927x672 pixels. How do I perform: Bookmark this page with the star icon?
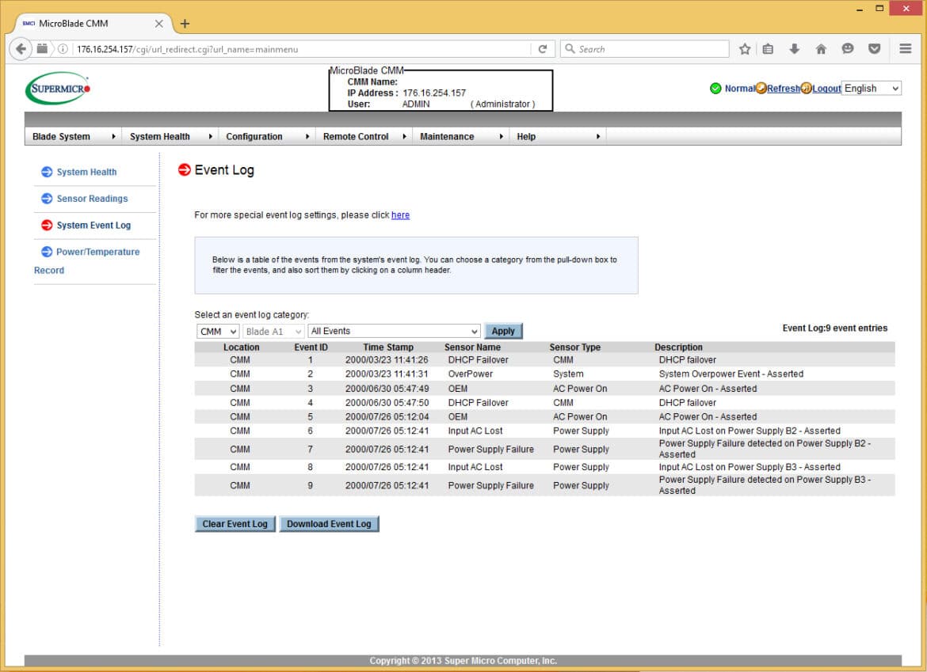tap(744, 49)
